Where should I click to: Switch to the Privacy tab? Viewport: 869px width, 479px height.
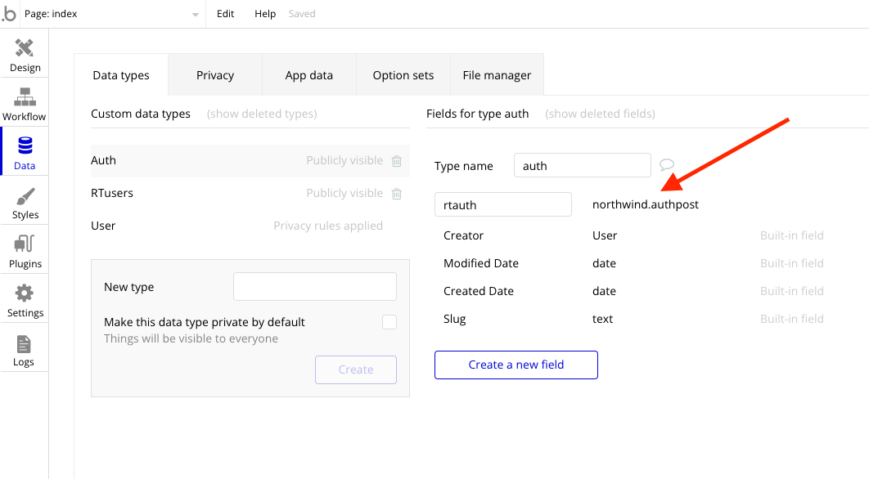215,75
